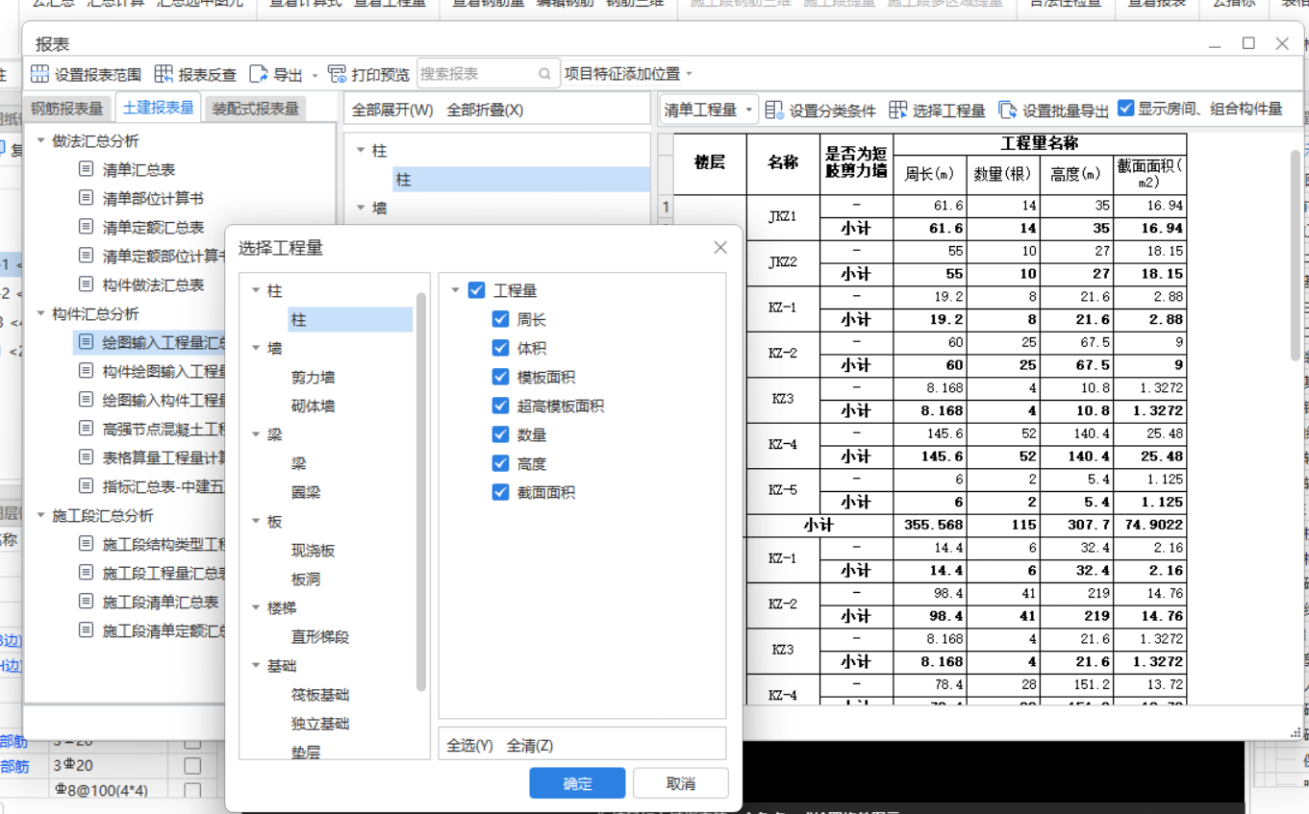Viewport: 1309px width, 814px height.
Task: Select 砌体墙 in dialog tree
Action: tap(313, 407)
